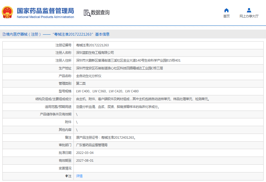Click the 附件 label
This screenshot has width=266, height=182.
pos(68,122)
